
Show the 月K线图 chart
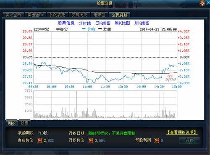142,23
